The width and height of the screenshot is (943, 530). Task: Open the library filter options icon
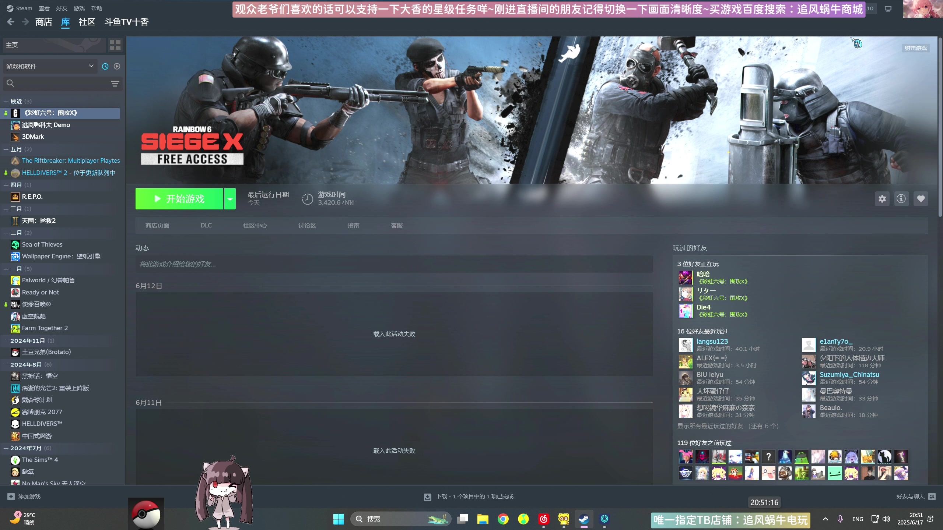(115, 84)
